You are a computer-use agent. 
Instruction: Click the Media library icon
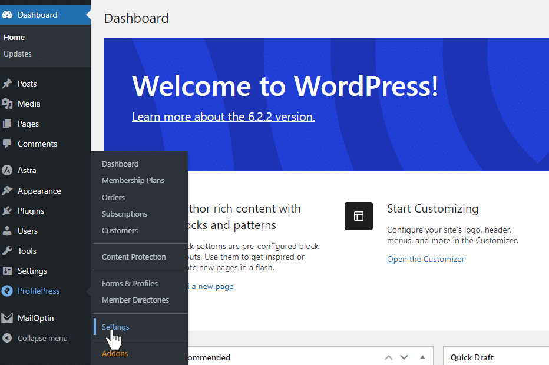(x=7, y=104)
